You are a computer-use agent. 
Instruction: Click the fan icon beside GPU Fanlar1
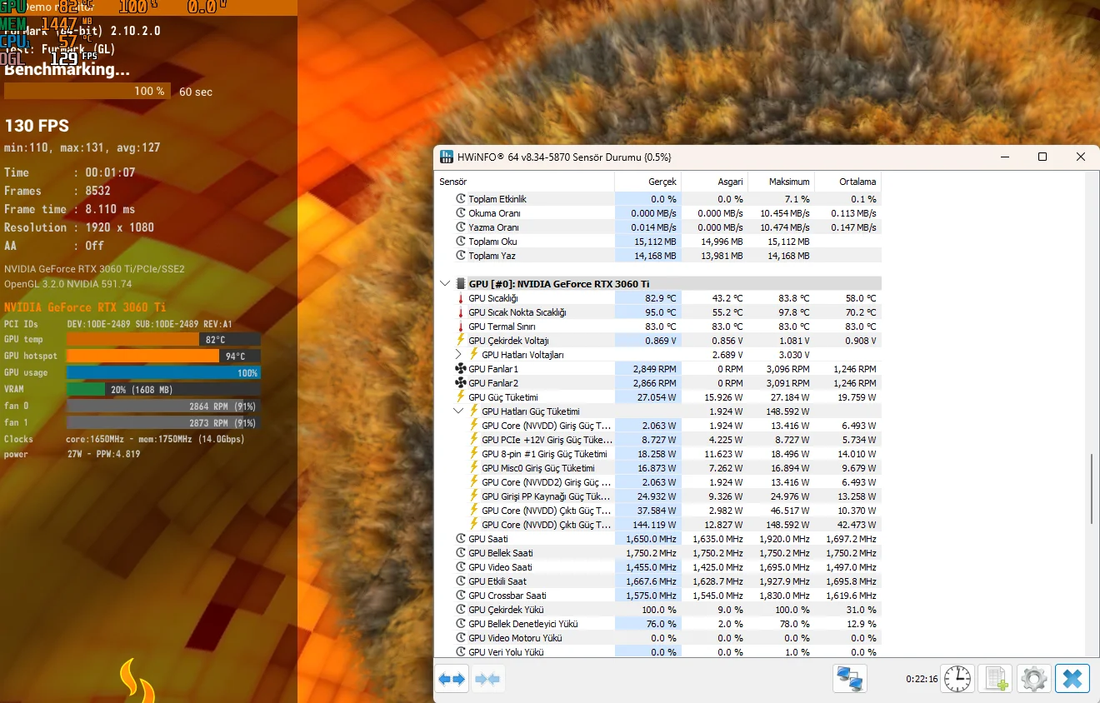461,369
